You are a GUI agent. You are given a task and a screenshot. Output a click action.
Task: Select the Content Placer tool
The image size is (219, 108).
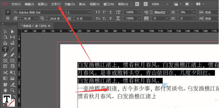point(12,43)
